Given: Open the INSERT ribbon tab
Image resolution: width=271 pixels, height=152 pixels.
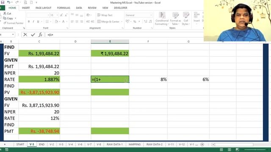Looking at the screenshot, I should [26, 8].
